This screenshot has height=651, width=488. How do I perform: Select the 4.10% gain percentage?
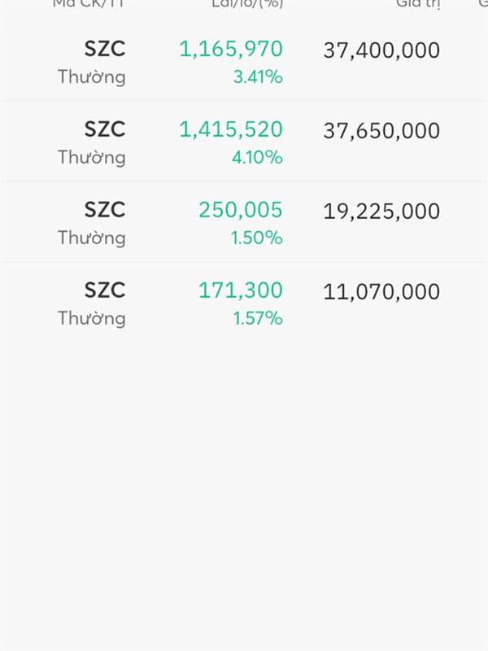257,157
